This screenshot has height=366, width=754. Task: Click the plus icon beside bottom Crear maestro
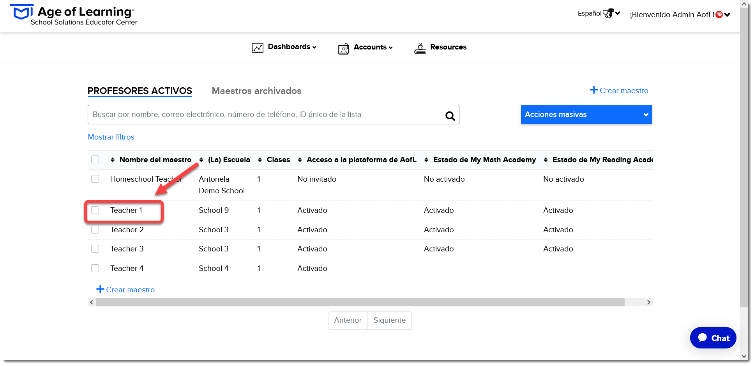(x=100, y=289)
